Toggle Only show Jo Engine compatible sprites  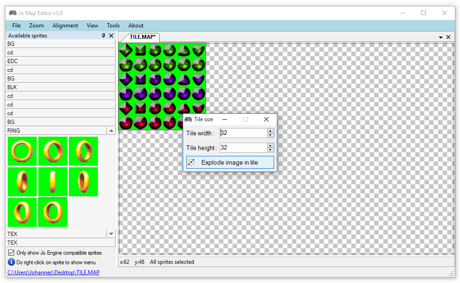(11, 253)
